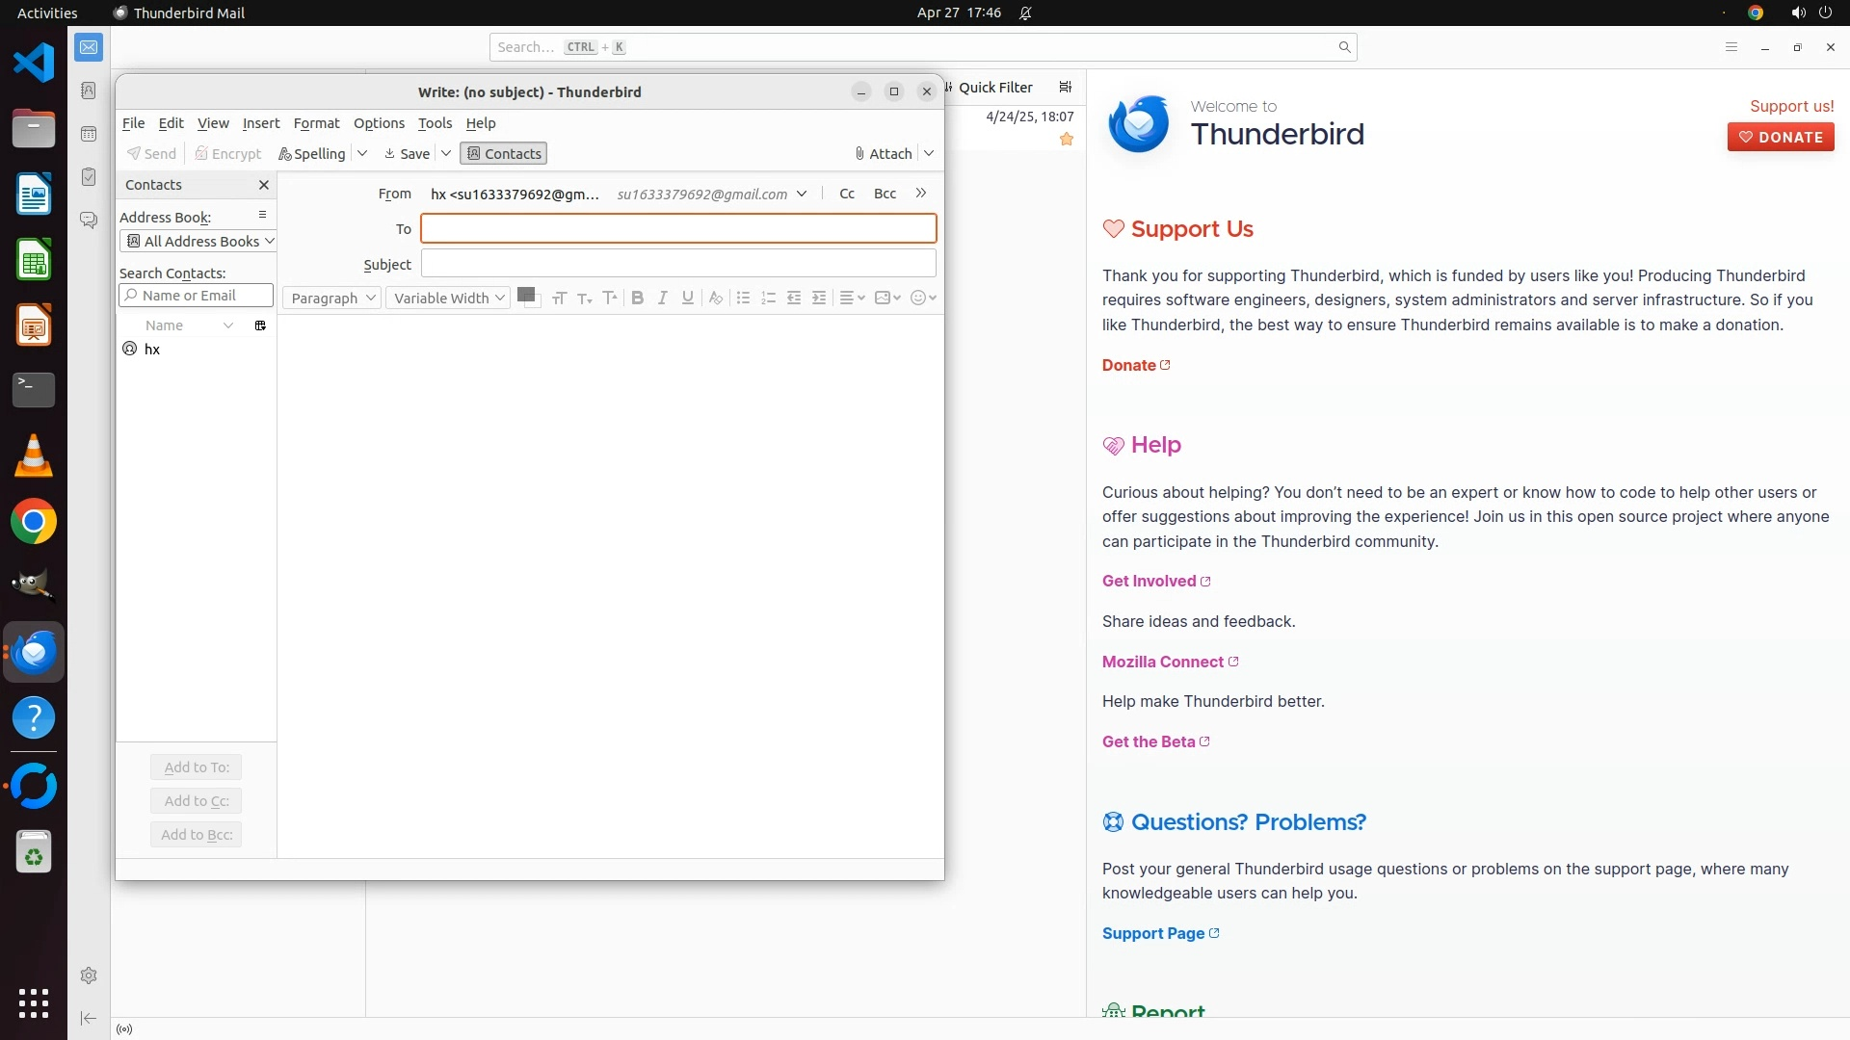Open the Format menu
This screenshot has width=1850, height=1040.
tap(316, 123)
